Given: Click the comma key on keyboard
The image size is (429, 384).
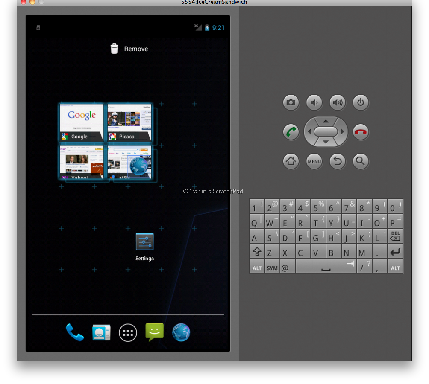Looking at the screenshot, I should point(380,266).
